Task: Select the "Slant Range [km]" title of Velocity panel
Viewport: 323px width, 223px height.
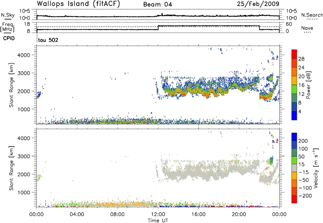Action: (x=11, y=168)
